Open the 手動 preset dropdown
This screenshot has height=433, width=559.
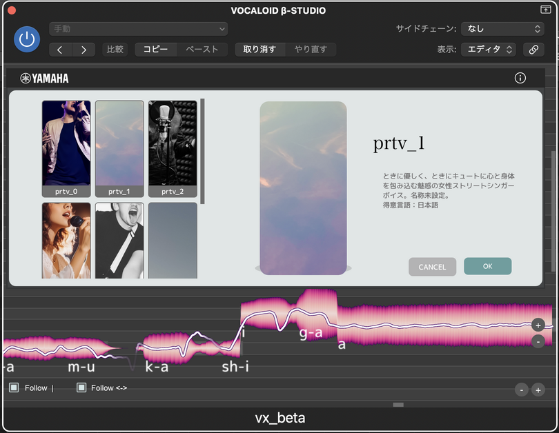138,29
